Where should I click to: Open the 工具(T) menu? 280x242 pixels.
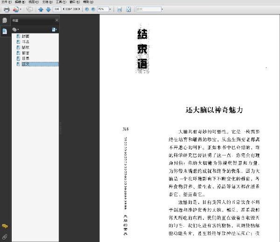61,2
